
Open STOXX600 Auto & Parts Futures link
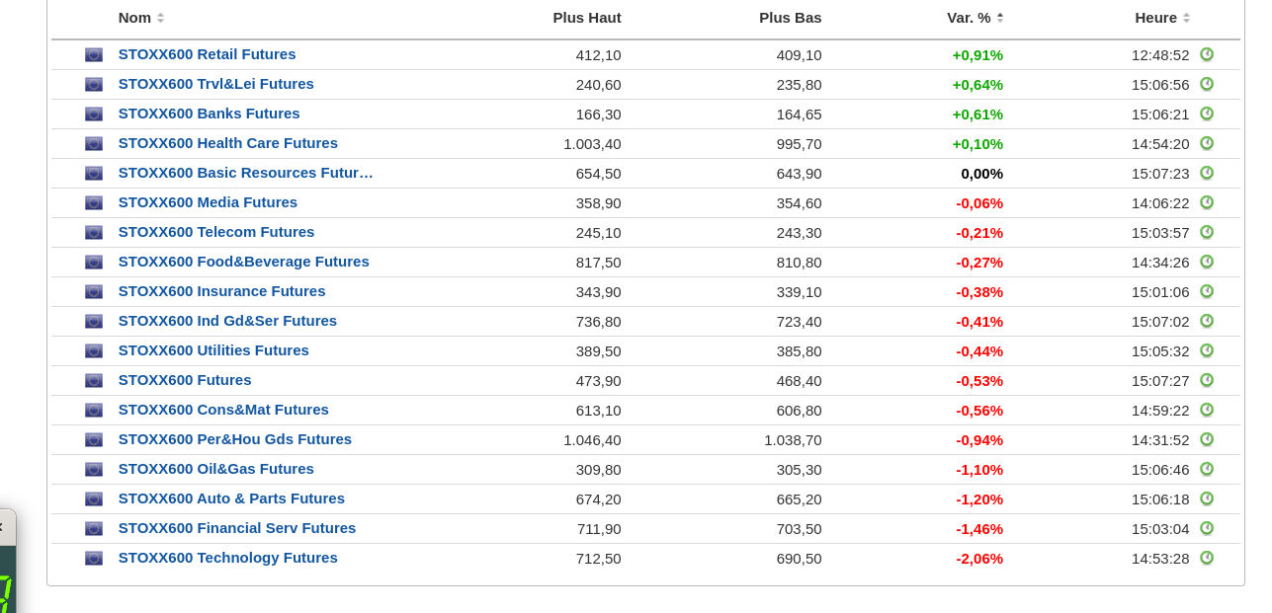(231, 498)
